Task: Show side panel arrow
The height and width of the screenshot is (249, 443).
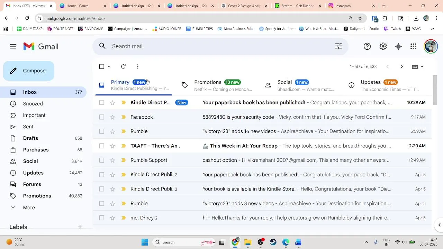Action: 439,225
